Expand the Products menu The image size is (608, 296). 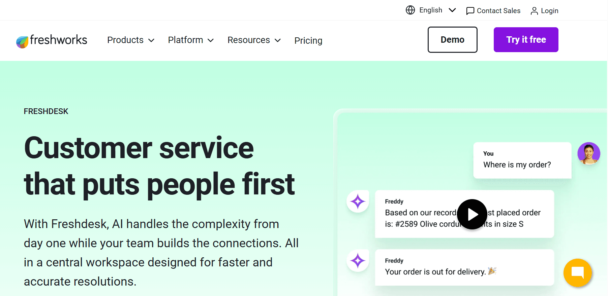tap(131, 40)
